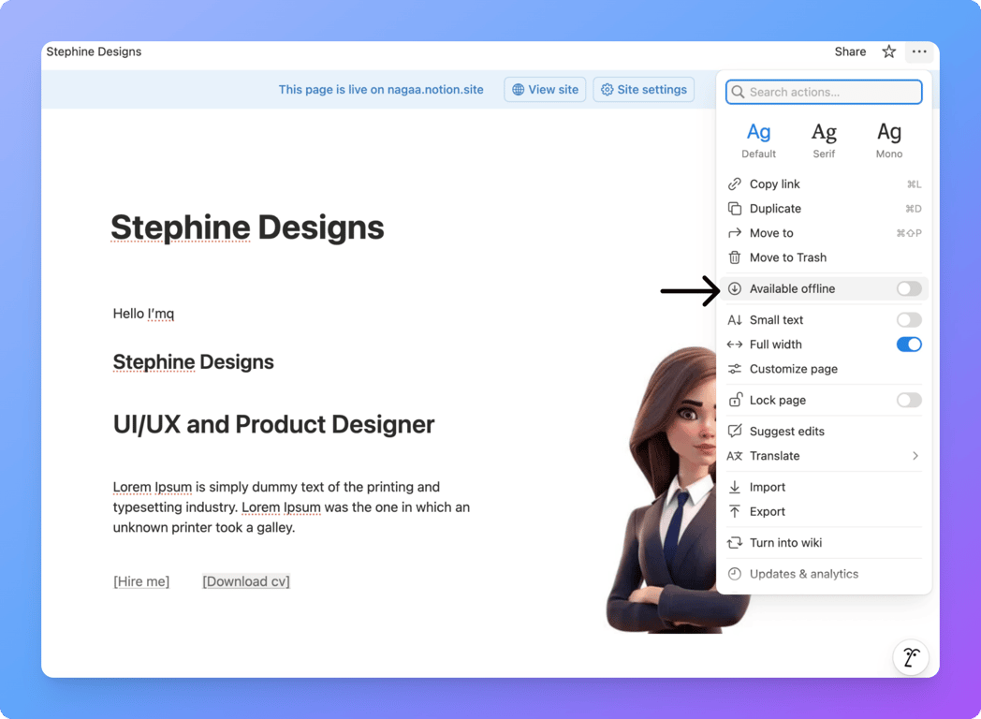Click the Hello I'mq text line
The width and height of the screenshot is (981, 719).
[x=143, y=314]
